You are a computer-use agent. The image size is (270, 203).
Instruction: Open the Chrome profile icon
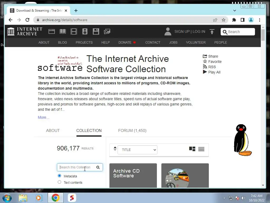click(x=251, y=20)
